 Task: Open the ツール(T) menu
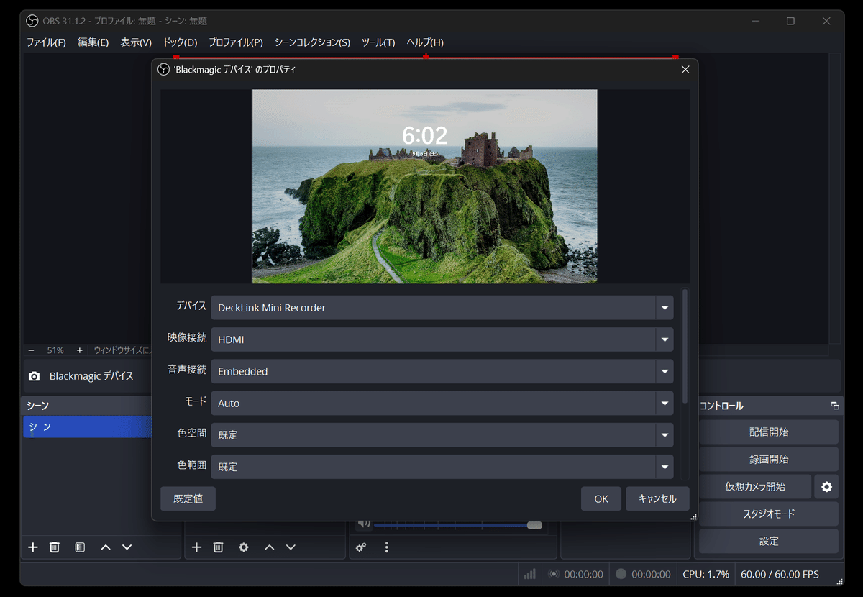(x=377, y=42)
